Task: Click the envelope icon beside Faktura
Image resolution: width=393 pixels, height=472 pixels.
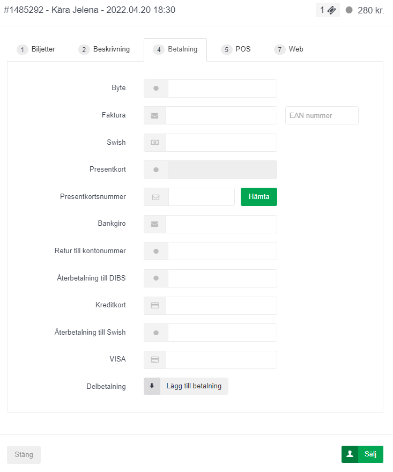Action: [154, 115]
